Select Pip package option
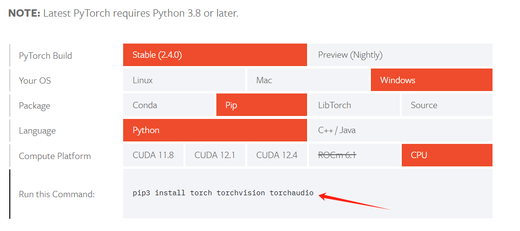 [x=261, y=105]
